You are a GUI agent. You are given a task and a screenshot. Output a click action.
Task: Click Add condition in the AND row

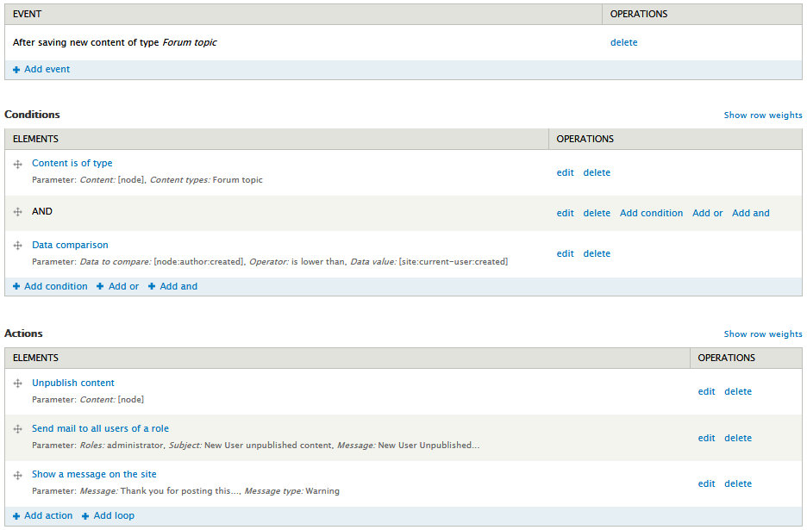click(651, 213)
